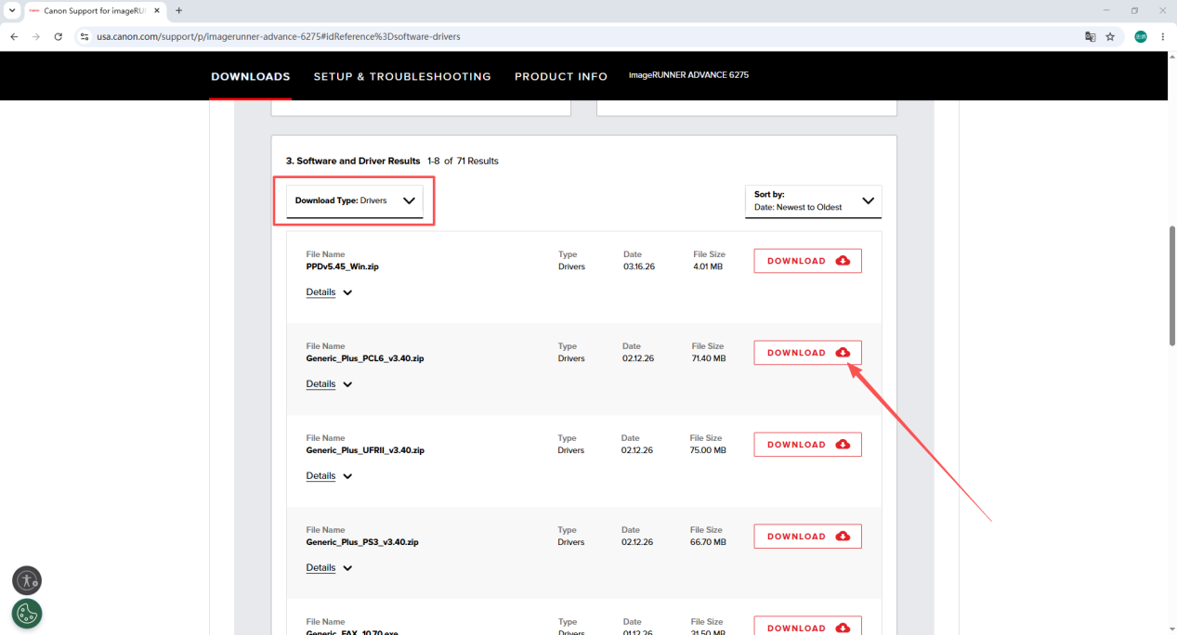Reload the current page

[x=59, y=37]
